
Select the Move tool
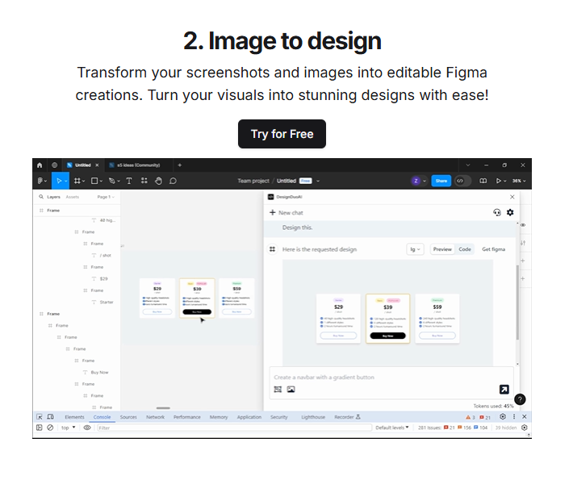click(60, 181)
